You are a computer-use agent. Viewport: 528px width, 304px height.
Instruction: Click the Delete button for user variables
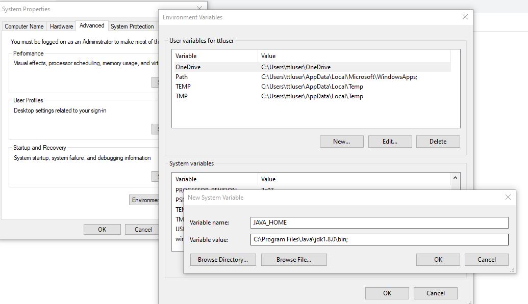point(438,141)
